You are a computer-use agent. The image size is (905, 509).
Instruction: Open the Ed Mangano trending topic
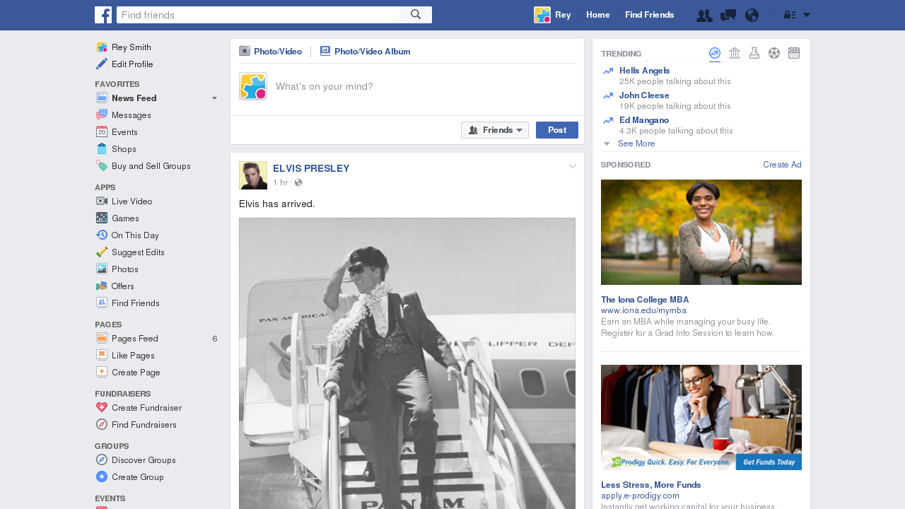tap(644, 120)
